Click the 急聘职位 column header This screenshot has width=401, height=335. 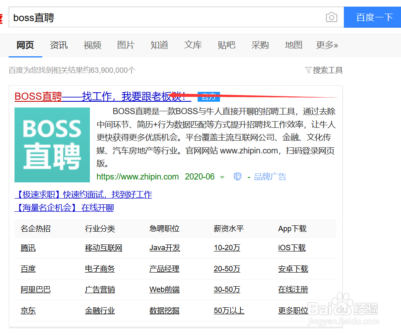[164, 228]
